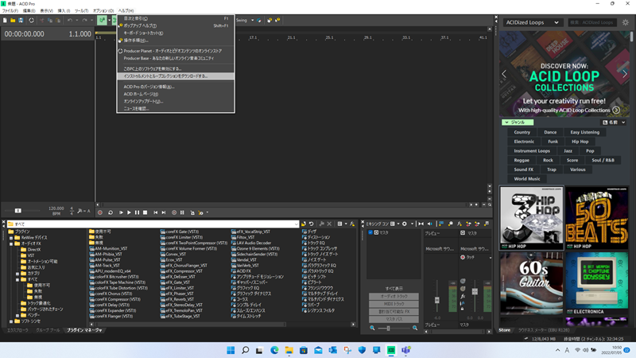The width and height of the screenshot is (636, 358).
Task: Switch to エクスプローラ tab
Action: [x=17, y=330]
